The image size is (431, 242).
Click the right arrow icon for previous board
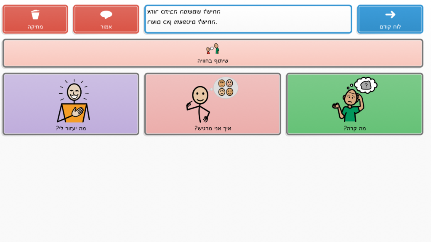coord(390,15)
